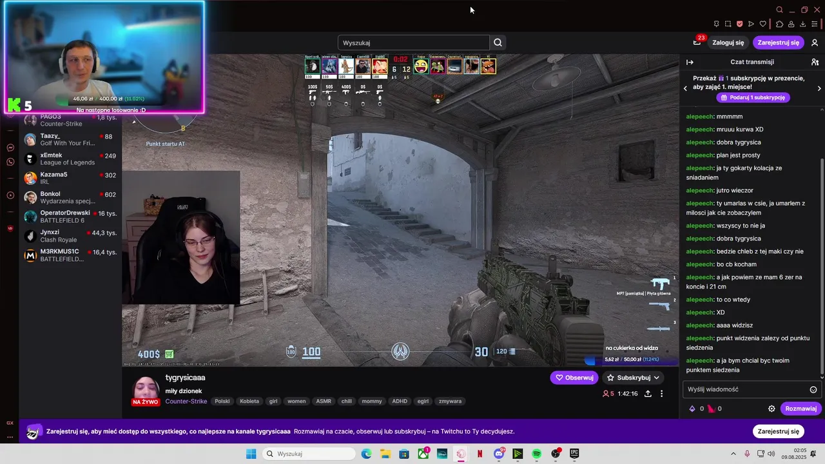Open WhatsApp in the Opera GX sidebar
This screenshot has height=464, width=825.
(x=10, y=162)
